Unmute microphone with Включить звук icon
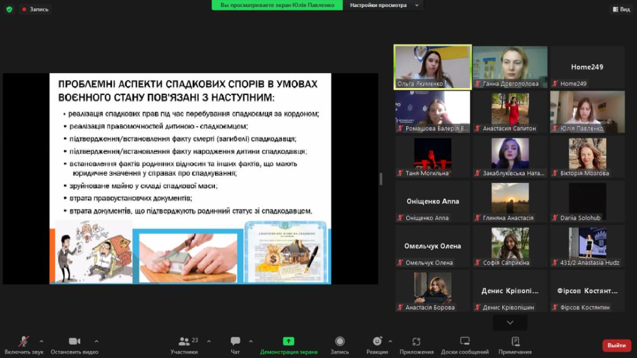Screen dimensions: 637x358 (x=24, y=341)
